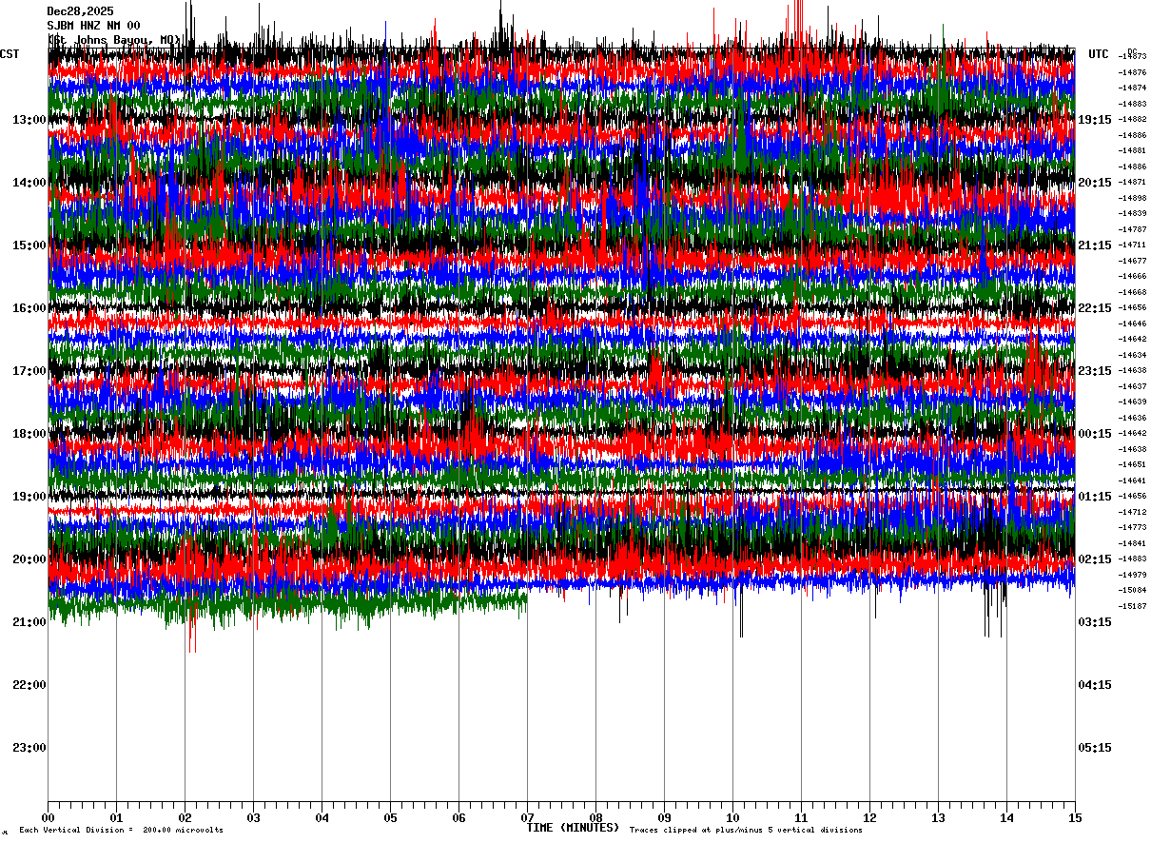Click the 00:15 UTC row label
The height and width of the screenshot is (843, 1151).
(1095, 434)
